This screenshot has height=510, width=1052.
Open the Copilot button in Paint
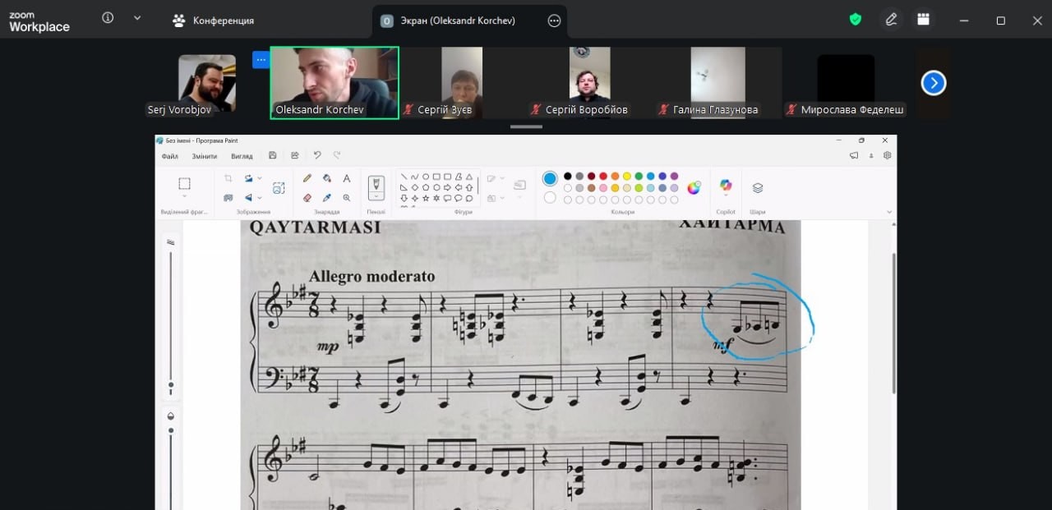[726, 187]
